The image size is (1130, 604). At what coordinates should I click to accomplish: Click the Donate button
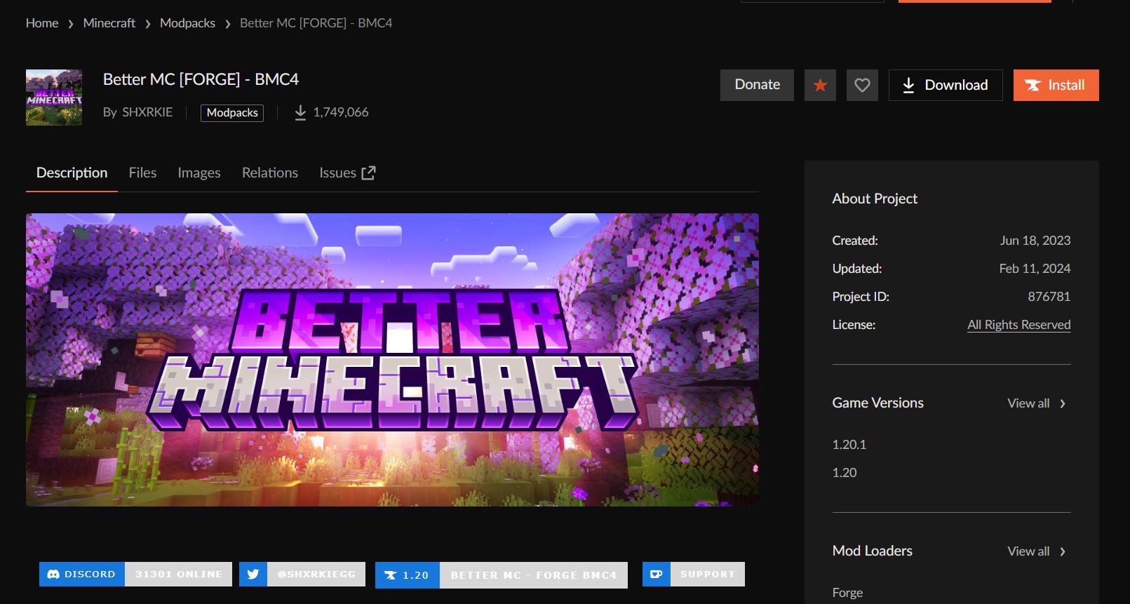pos(757,85)
